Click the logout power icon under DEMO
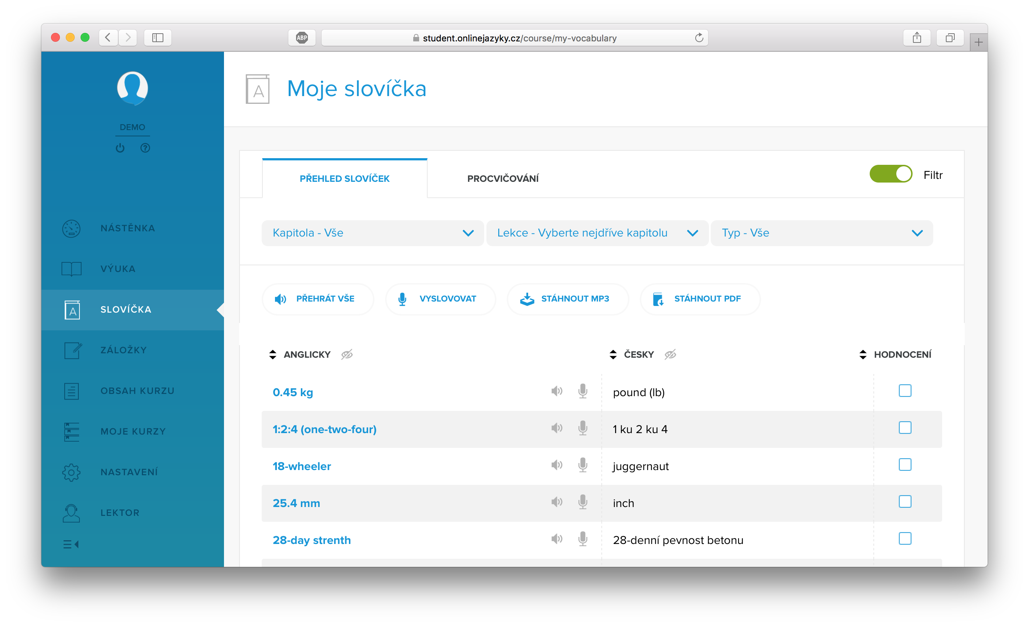The image size is (1029, 626). point(120,148)
